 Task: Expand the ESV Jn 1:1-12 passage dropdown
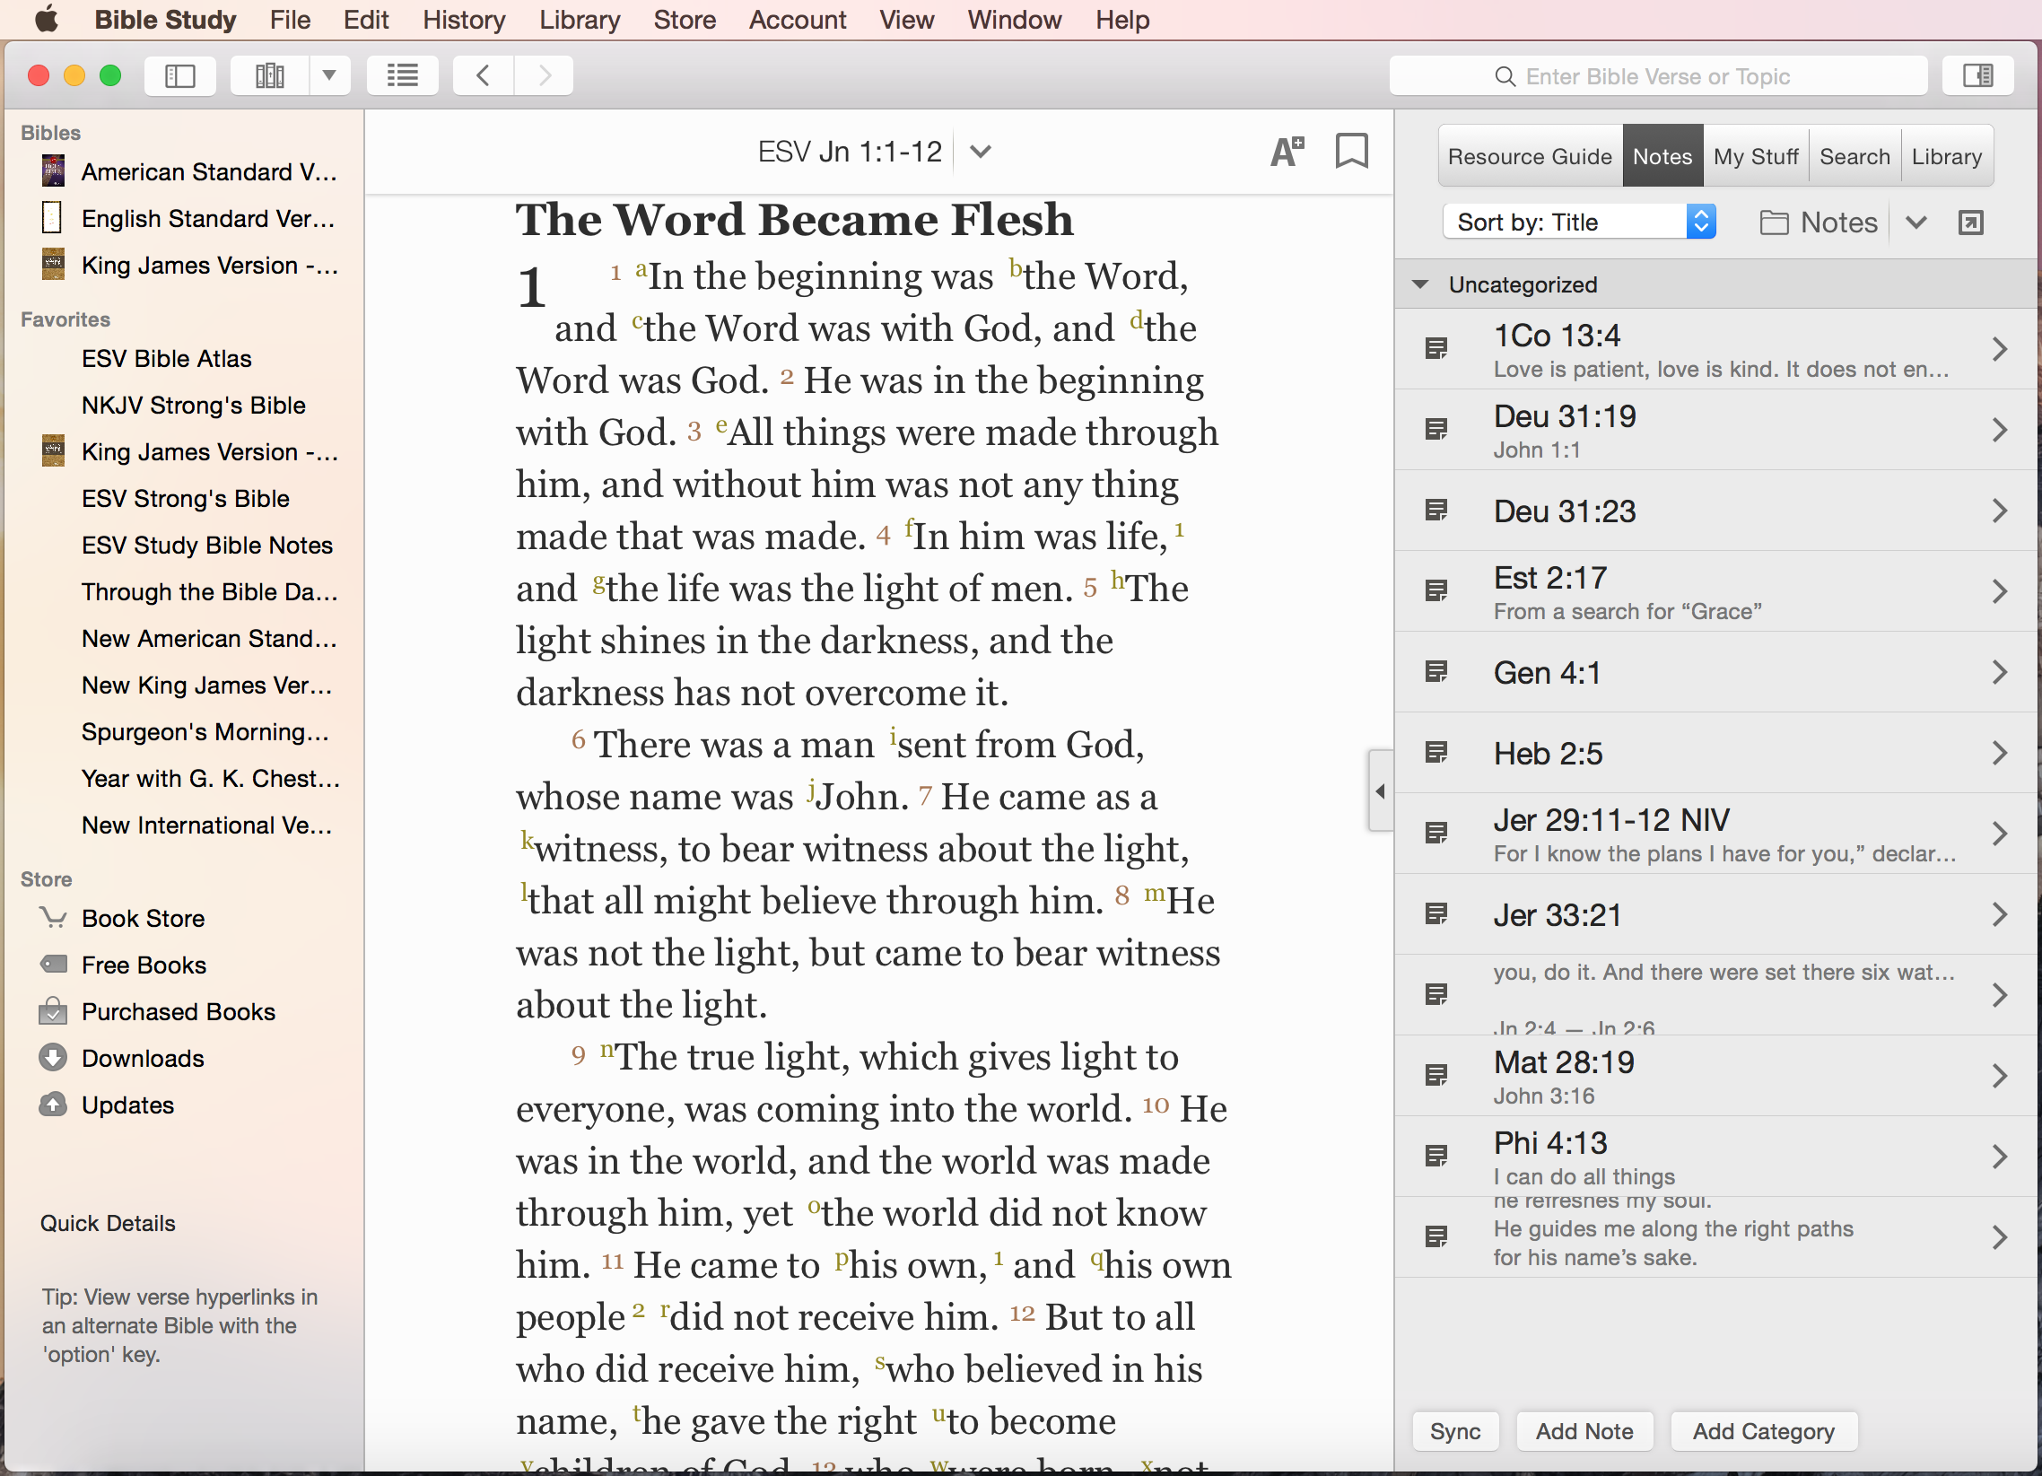[x=981, y=152]
